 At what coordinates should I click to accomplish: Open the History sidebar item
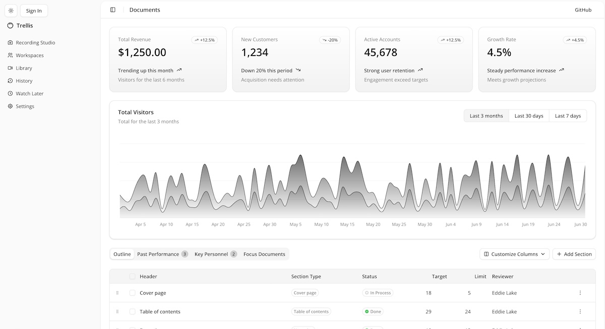[24, 81]
